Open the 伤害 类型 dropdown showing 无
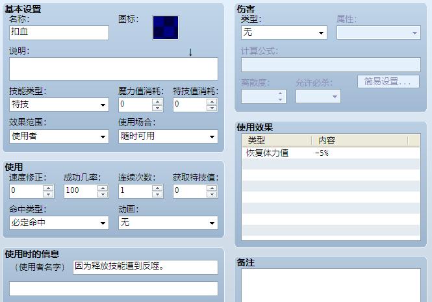 pyautogui.click(x=284, y=32)
